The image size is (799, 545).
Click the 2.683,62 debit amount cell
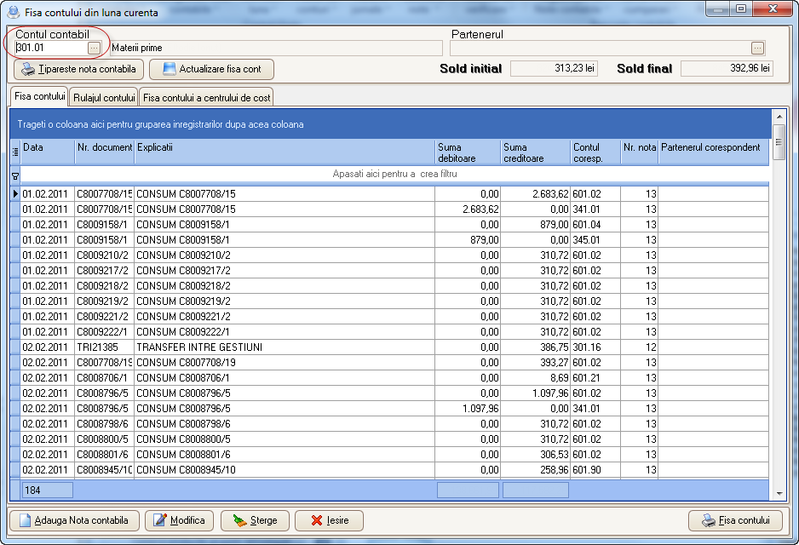coord(468,209)
